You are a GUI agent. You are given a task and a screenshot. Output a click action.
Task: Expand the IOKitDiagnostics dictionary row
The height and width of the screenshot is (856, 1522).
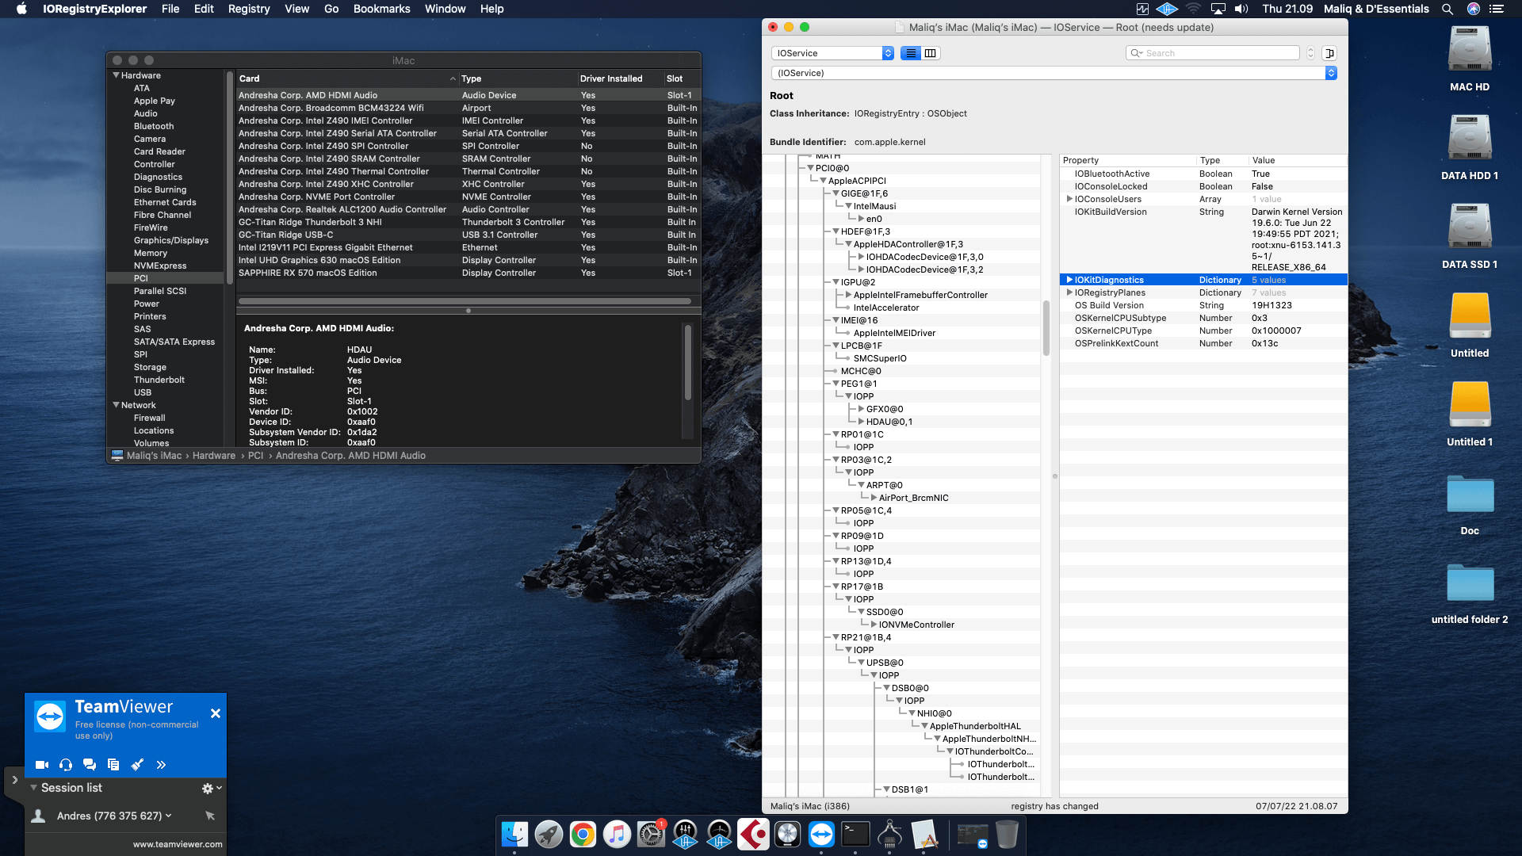[x=1069, y=280]
